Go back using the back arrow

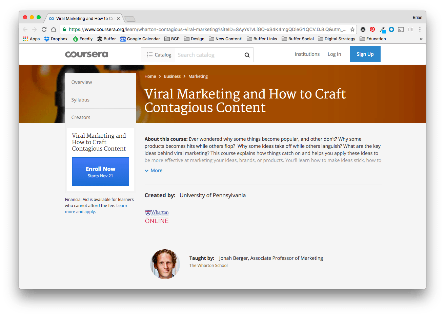25,29
